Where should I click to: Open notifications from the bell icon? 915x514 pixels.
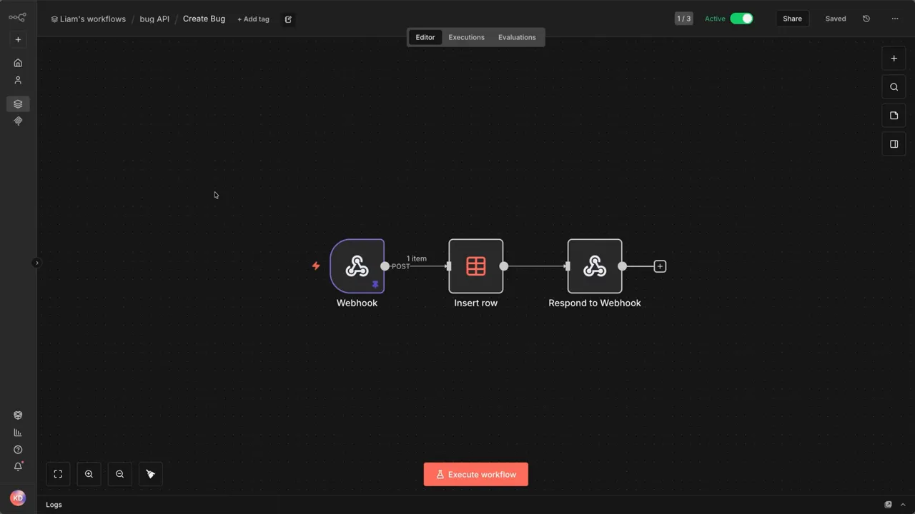click(18, 466)
